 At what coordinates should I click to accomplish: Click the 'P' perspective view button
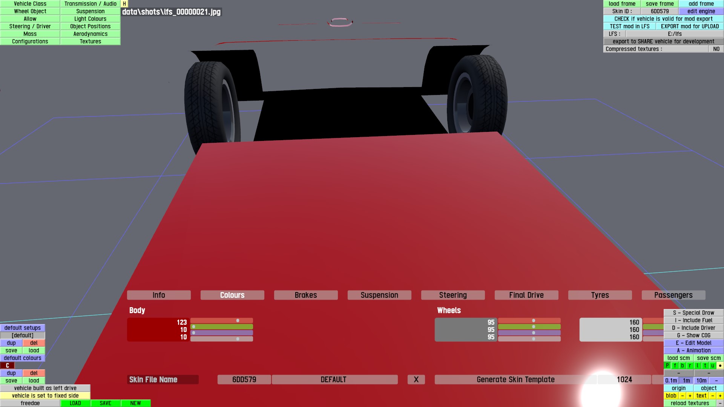(x=667, y=366)
